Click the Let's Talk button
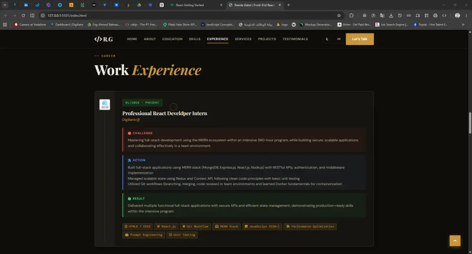Screen dimensions: 472x254 tap(360, 39)
